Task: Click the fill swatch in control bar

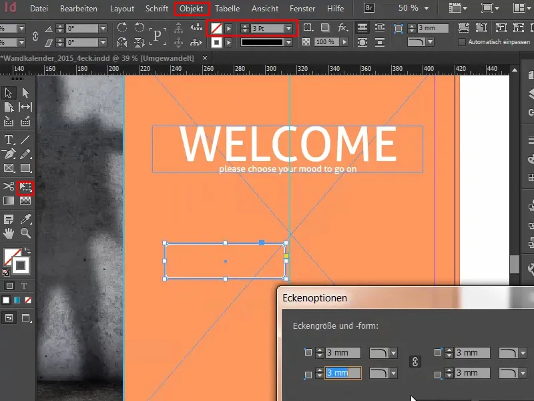Action: [216, 28]
